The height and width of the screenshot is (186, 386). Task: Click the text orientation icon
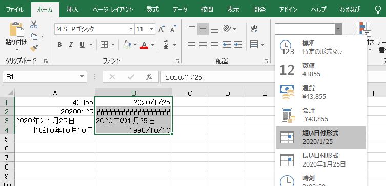227,29
